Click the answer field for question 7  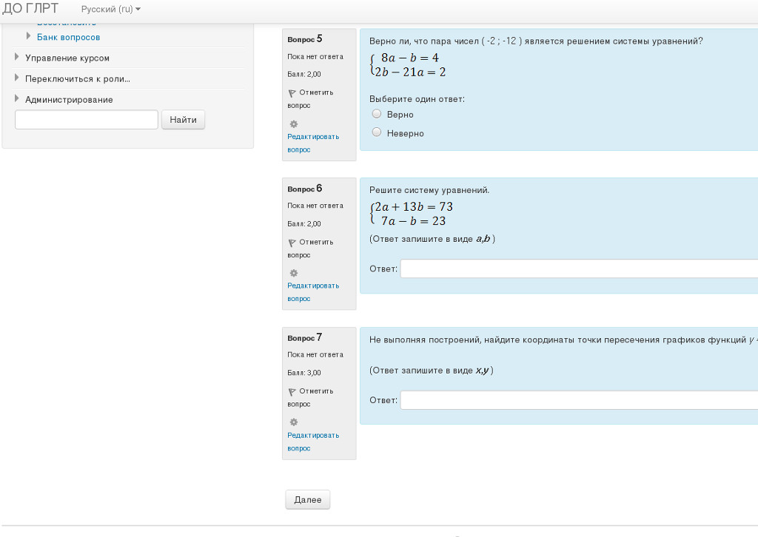pos(578,400)
